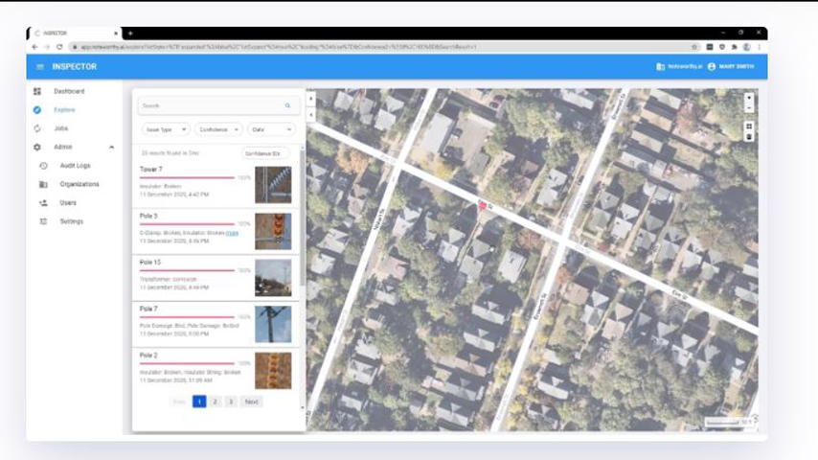Collapse the Admin section chevron
Viewport: 818px width, 460px height.
(112, 148)
